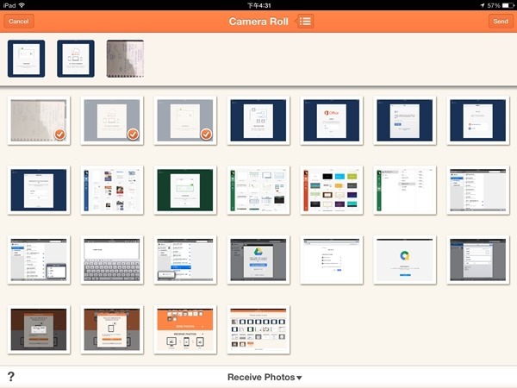
Task: Select the Google Drive logo screenshot thumbnail
Action: (x=258, y=260)
